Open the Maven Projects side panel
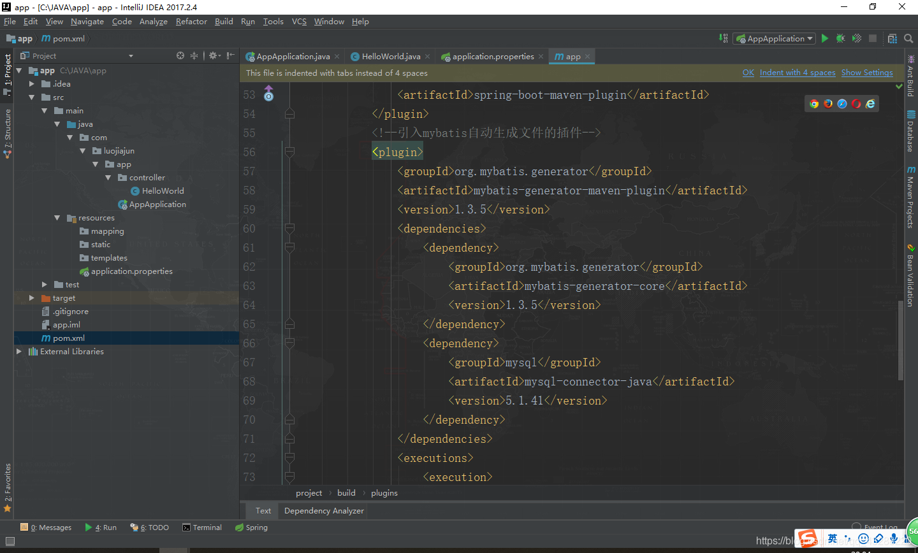Image resolution: width=918 pixels, height=553 pixels. pyautogui.click(x=911, y=197)
